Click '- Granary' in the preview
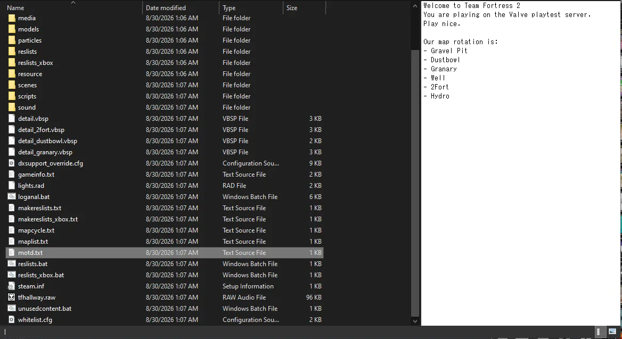Screen dimensions: 622x339 click(440, 69)
